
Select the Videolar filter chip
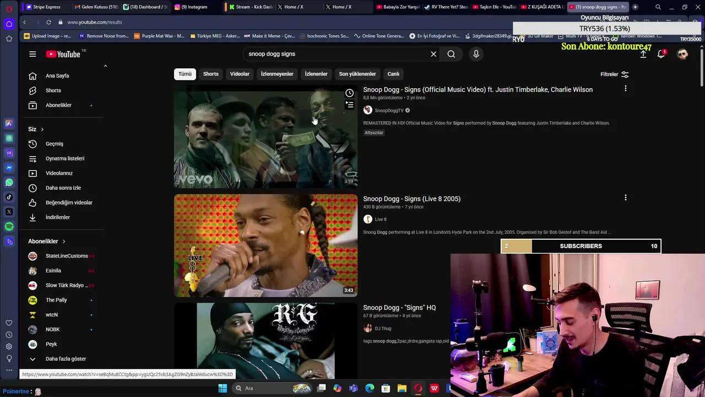tap(240, 74)
